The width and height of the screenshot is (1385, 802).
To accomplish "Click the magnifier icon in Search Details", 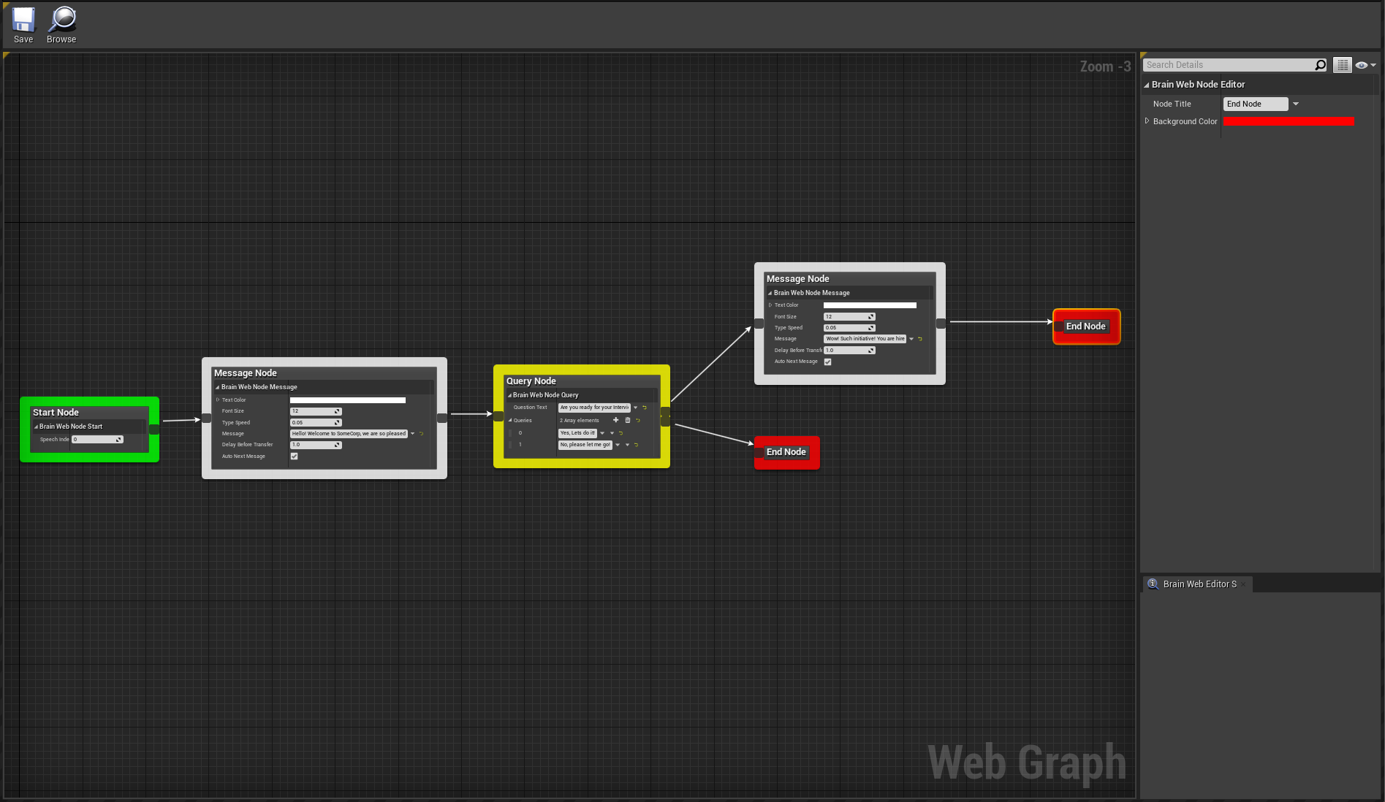I will [x=1320, y=65].
